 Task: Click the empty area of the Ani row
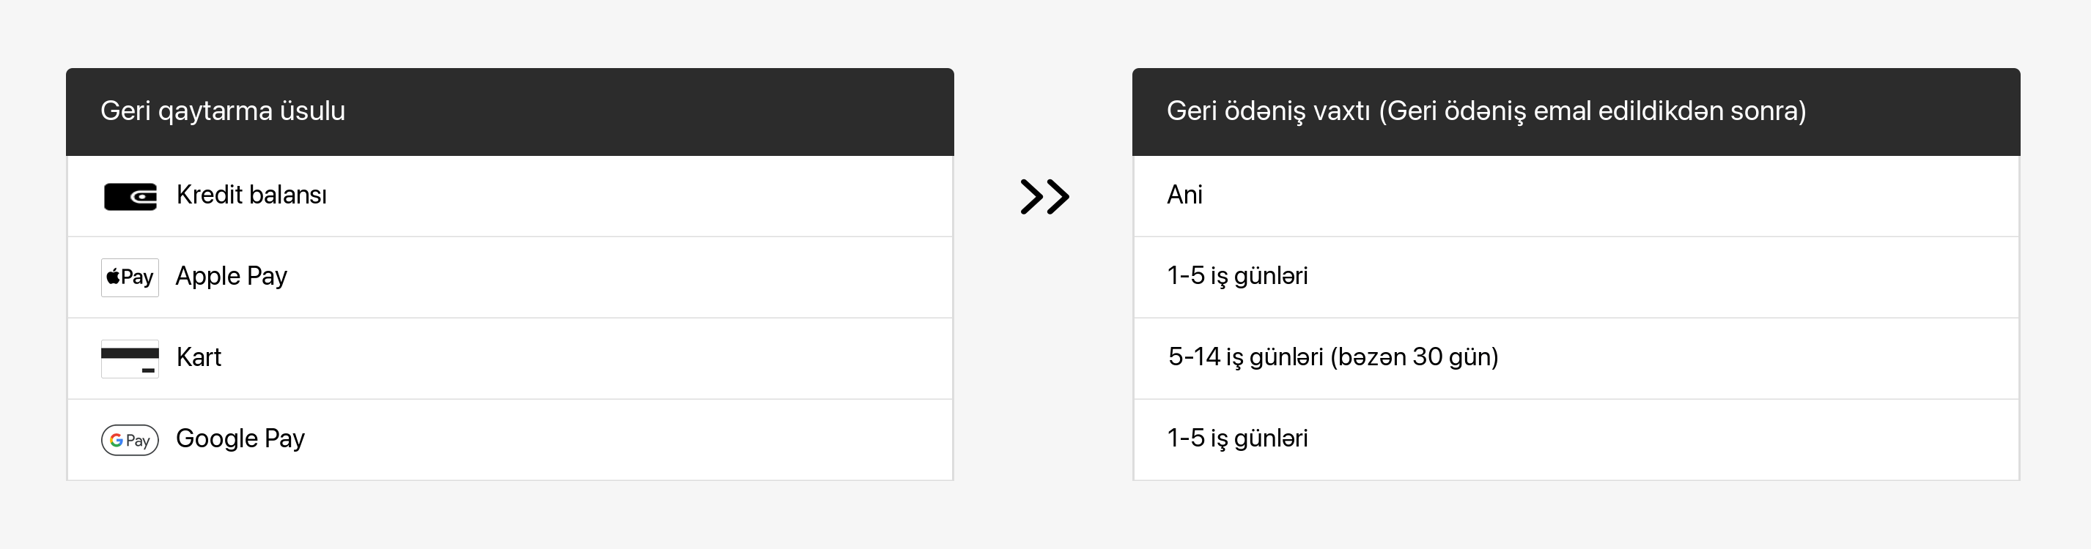pos(1607,196)
